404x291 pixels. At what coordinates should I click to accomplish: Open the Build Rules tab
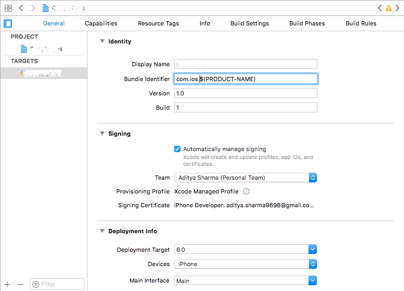coord(360,23)
